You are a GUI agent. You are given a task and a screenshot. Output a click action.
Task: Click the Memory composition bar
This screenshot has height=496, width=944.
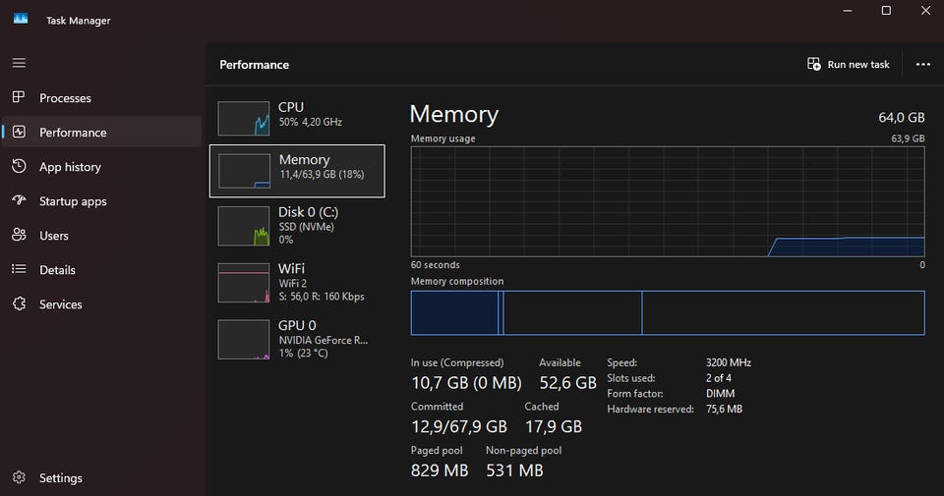click(x=668, y=312)
